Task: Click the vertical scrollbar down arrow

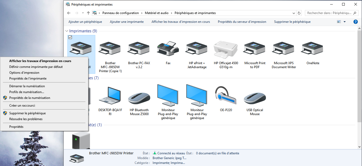Action: point(360,147)
